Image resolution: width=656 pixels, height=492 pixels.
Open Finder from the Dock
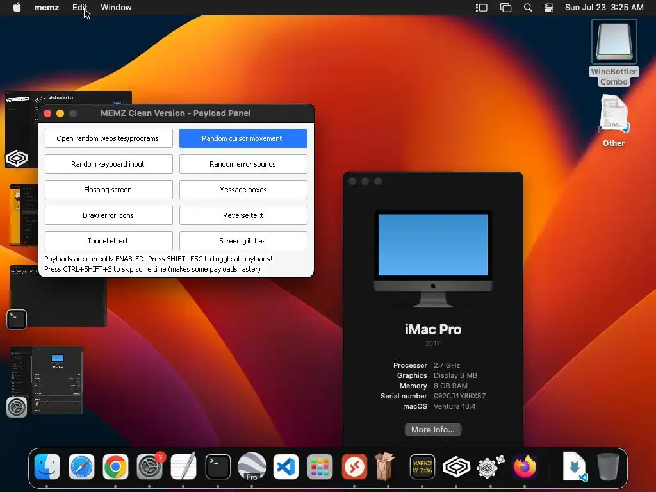pos(47,466)
